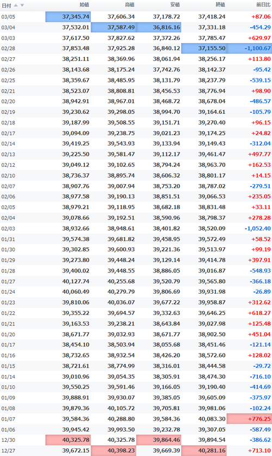Click the 前日比 column header
Viewport: 272px width, 456px height.
263,5
